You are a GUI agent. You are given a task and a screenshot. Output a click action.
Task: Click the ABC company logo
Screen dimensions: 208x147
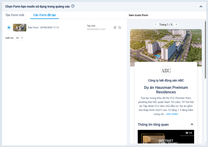pyautogui.click(x=166, y=70)
